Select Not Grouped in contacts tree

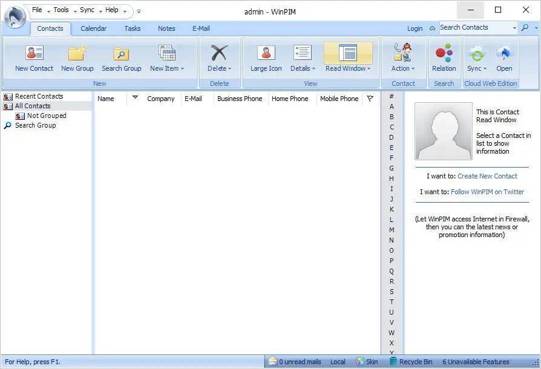click(47, 116)
